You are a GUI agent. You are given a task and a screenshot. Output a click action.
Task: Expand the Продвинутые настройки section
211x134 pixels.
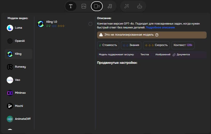pos(117,63)
